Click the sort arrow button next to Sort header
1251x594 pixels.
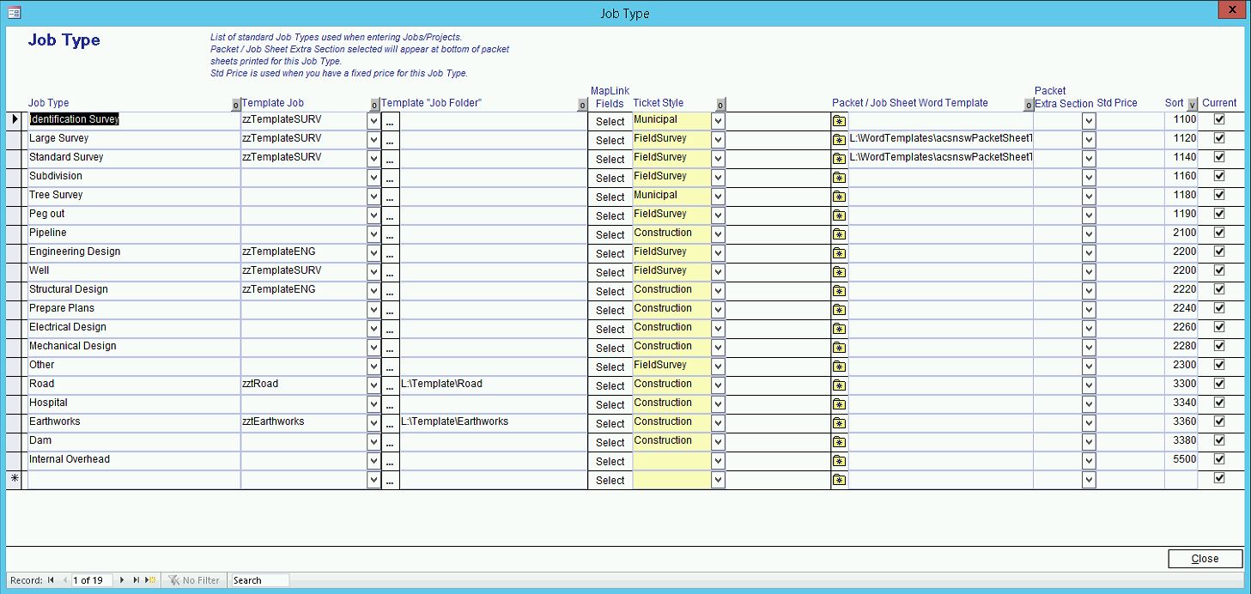coord(1192,105)
